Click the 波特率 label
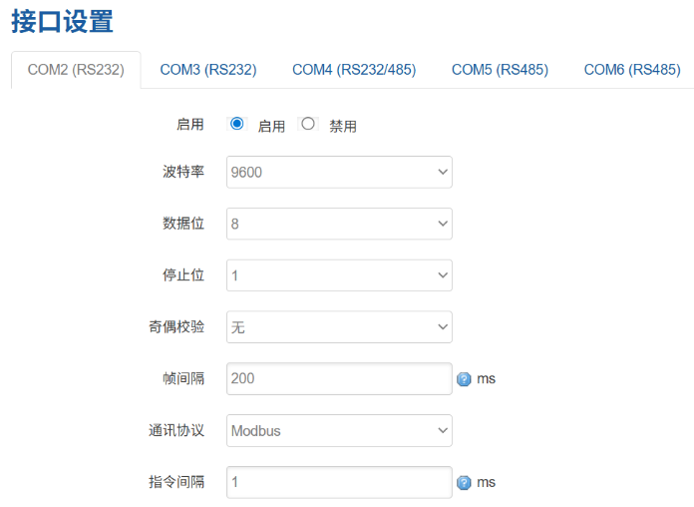The image size is (694, 507). (x=183, y=172)
